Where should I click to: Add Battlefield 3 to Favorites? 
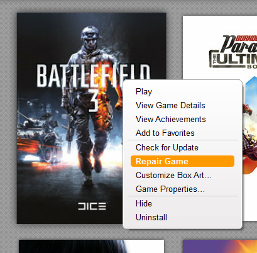pos(165,133)
